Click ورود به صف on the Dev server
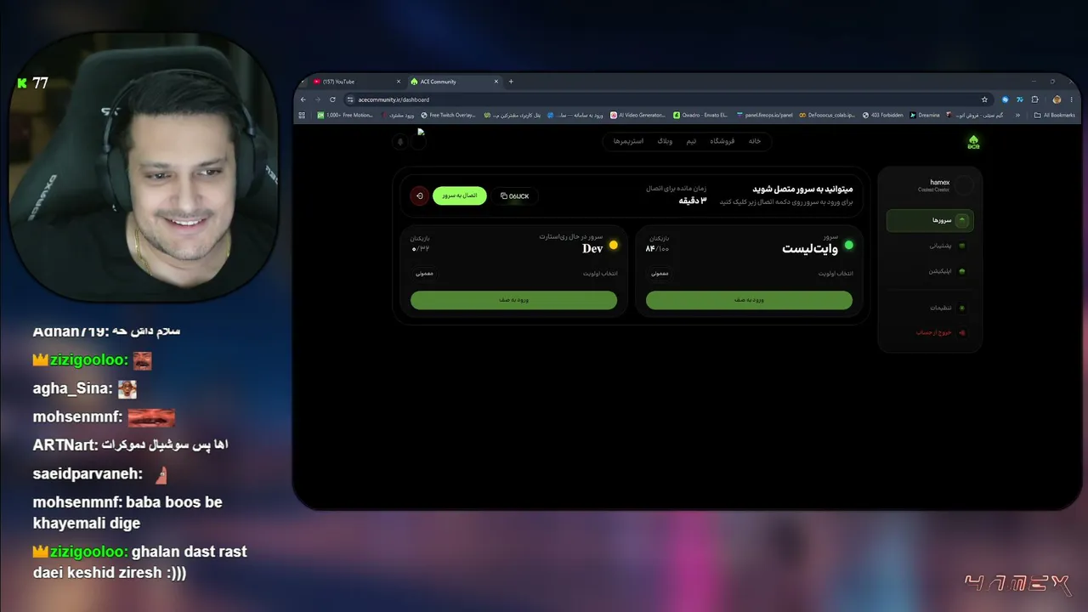 [513, 300]
